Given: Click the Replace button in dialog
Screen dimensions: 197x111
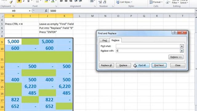Looking at the screenshot, I should [123, 65].
